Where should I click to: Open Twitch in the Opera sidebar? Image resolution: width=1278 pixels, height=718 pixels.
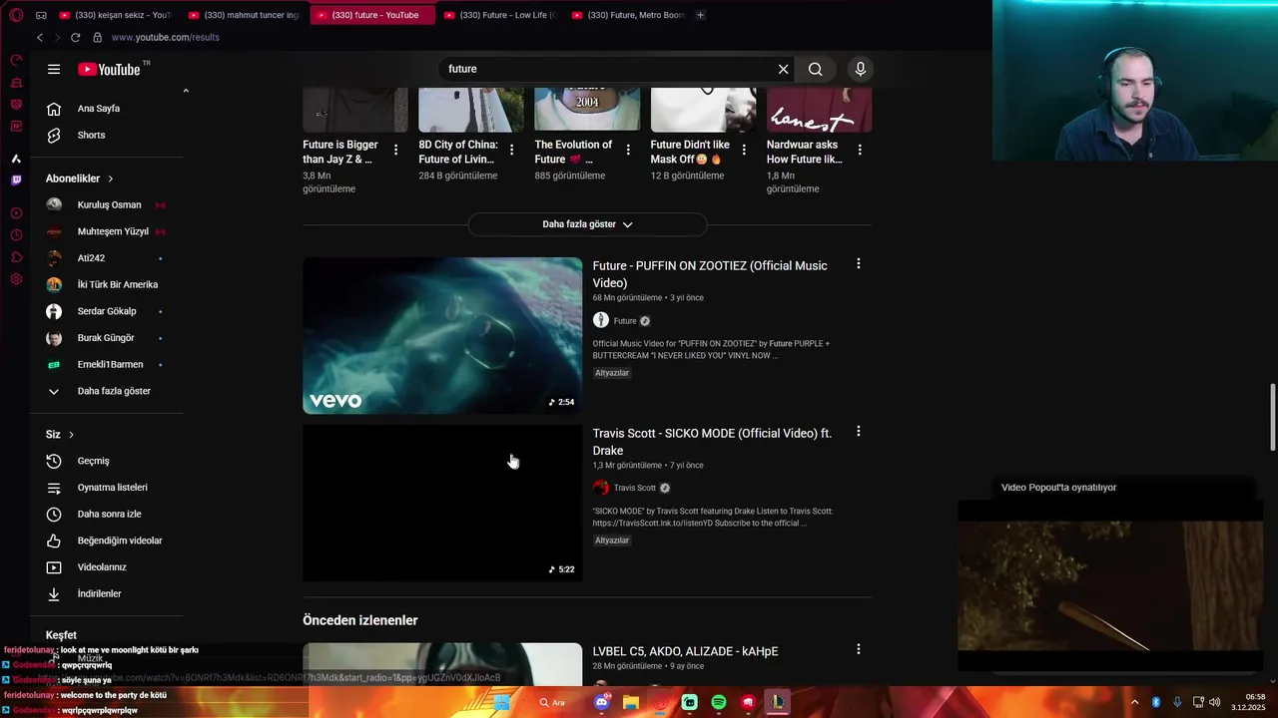click(x=16, y=180)
